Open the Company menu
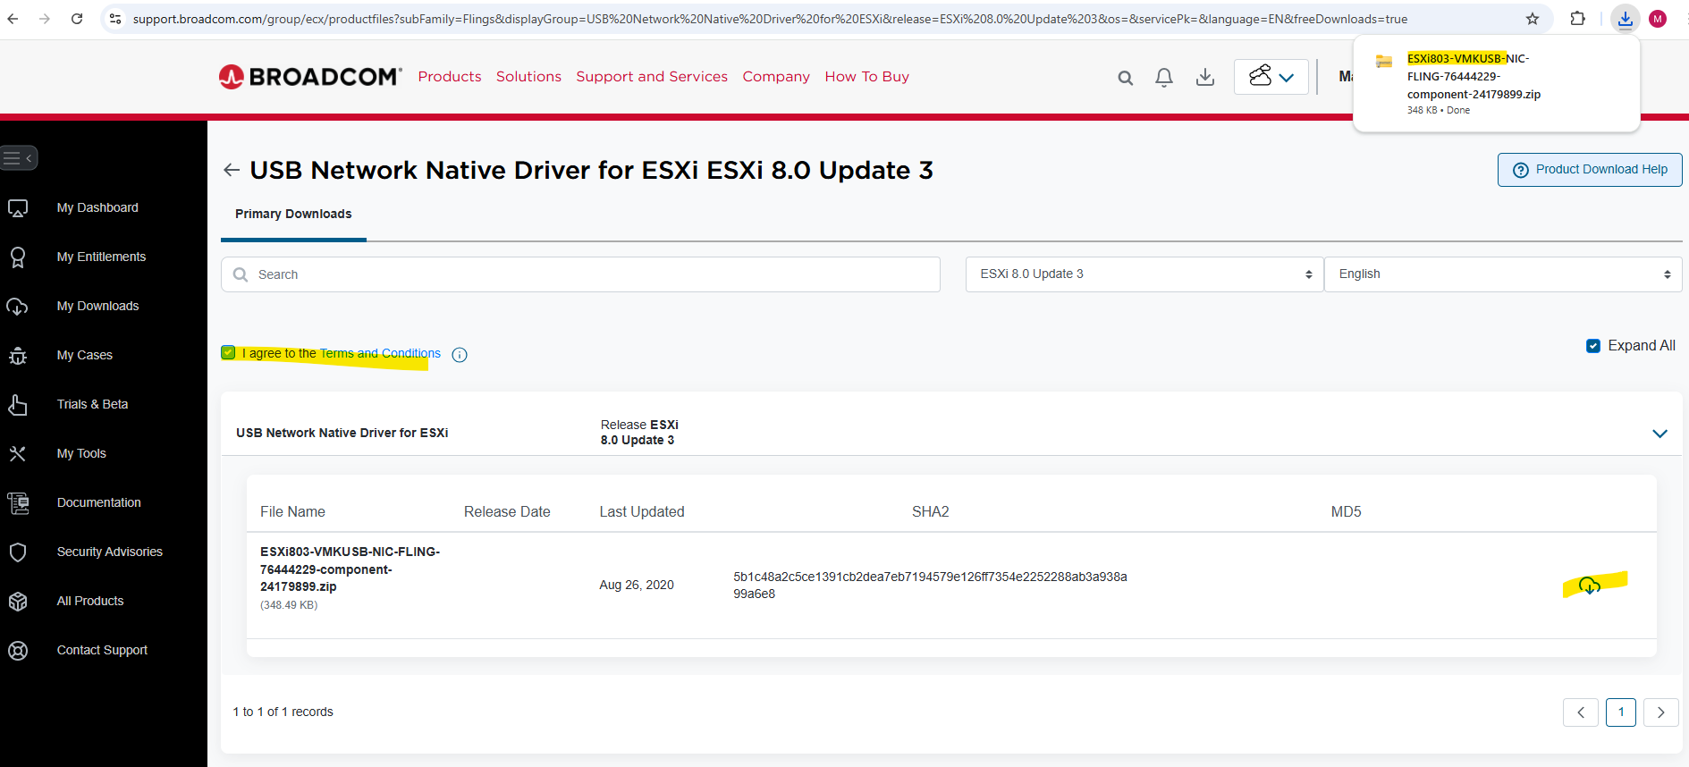This screenshot has width=1689, height=767. 776,77
